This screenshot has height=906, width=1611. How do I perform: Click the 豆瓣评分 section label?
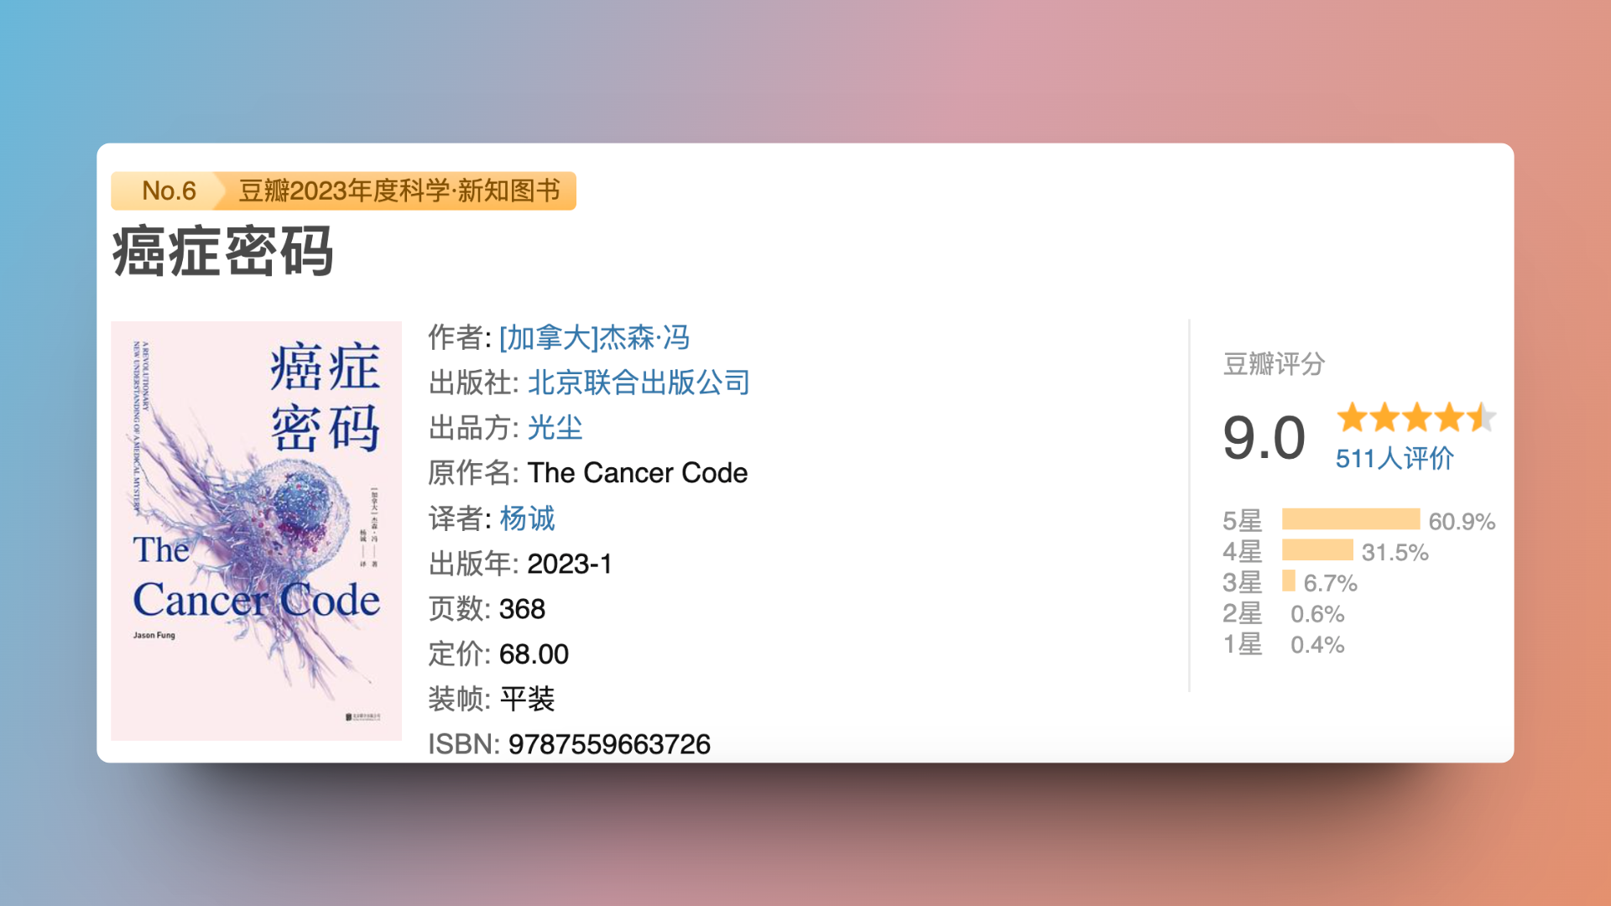tap(1274, 364)
